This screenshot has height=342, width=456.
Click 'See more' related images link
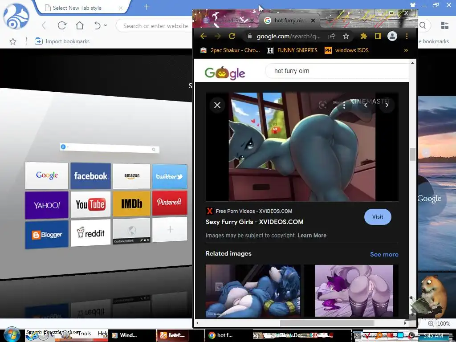(384, 254)
